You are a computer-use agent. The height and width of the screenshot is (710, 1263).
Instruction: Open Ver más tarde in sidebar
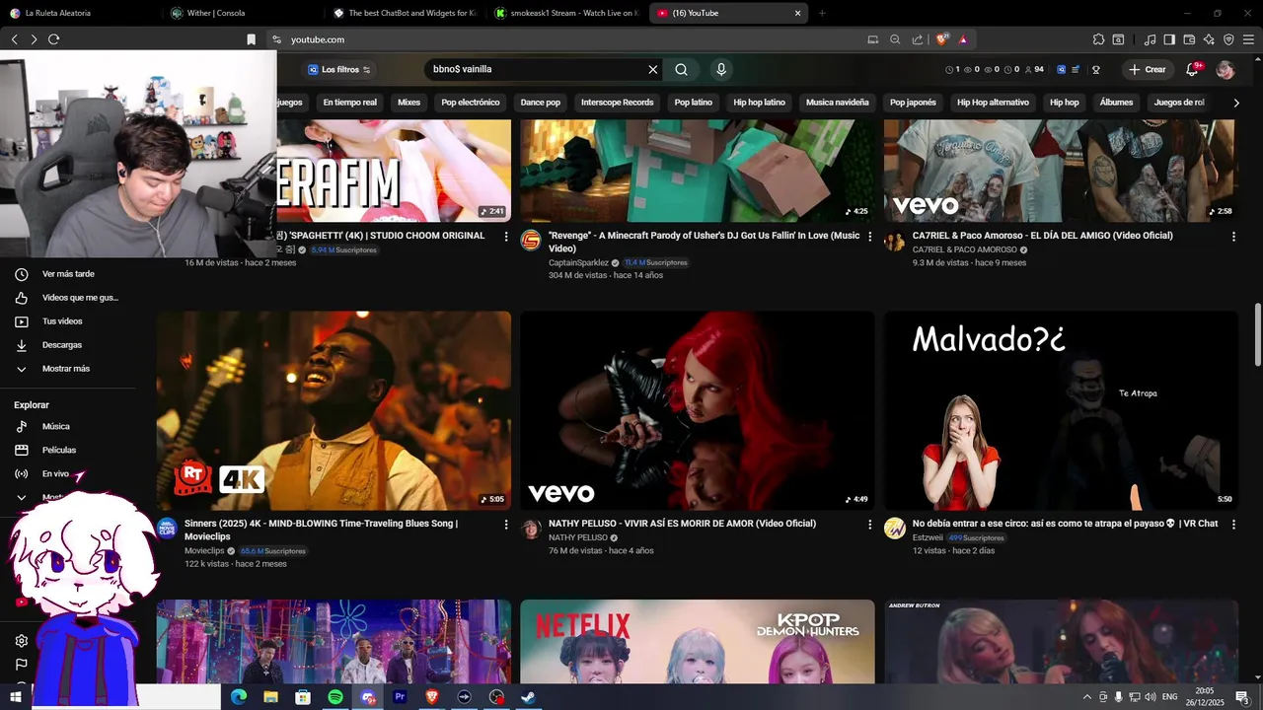coord(68,274)
